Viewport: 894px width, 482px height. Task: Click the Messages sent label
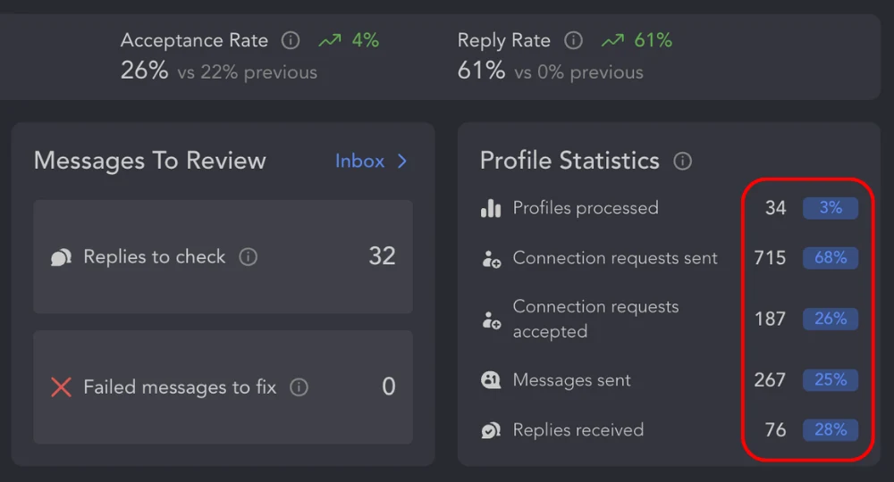pyautogui.click(x=572, y=380)
